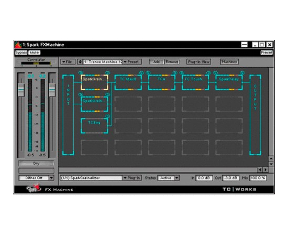Click the Bypass button
The image size is (288, 236).
[x=21, y=52]
